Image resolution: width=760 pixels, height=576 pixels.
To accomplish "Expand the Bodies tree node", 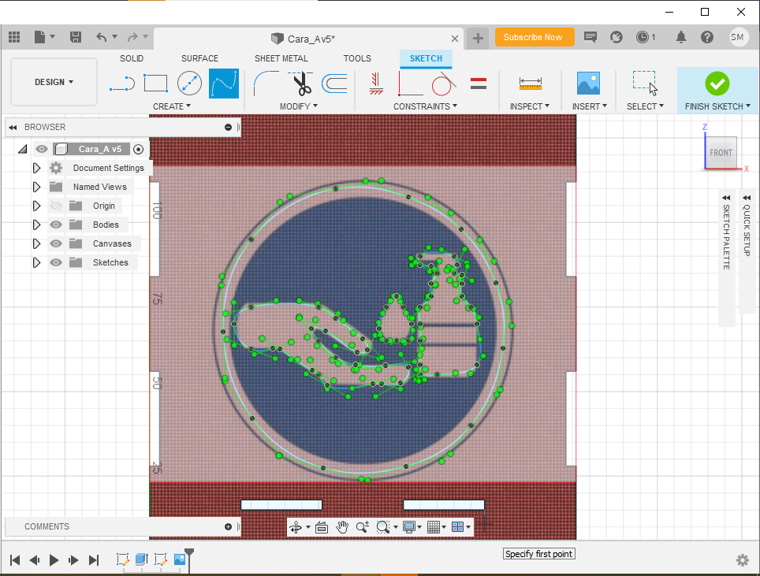I will click(x=36, y=225).
